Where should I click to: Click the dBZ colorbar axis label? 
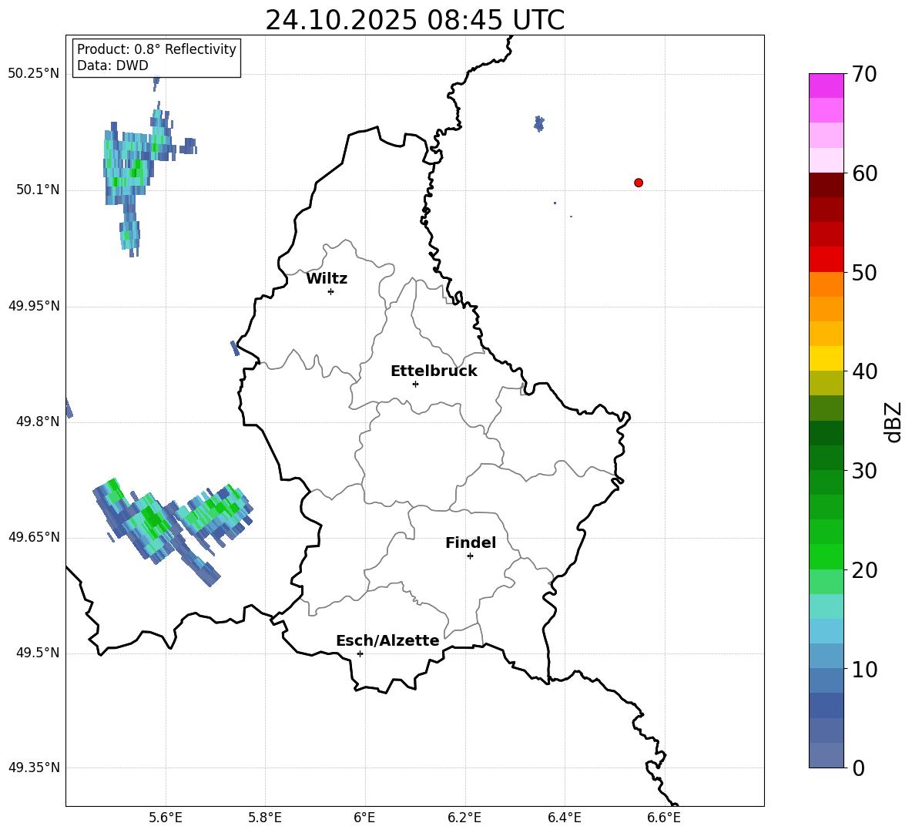point(894,422)
